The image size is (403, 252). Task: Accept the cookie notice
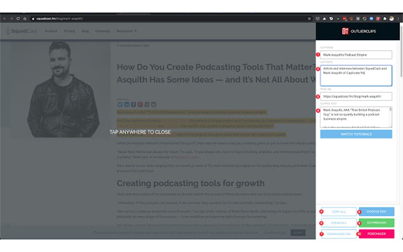click(x=298, y=233)
